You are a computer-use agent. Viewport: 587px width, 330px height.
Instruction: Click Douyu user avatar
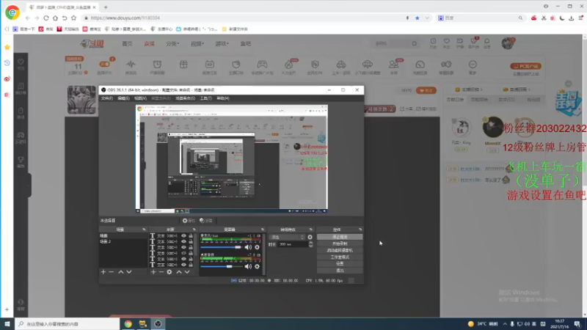click(x=508, y=43)
